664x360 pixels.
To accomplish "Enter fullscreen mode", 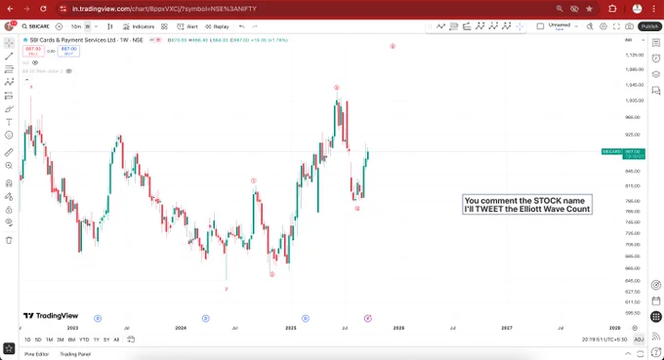I will [x=616, y=26].
